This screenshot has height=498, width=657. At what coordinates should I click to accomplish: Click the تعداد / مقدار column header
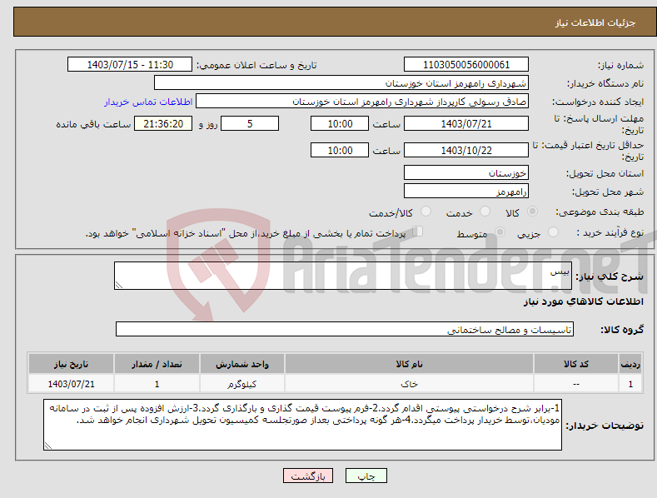point(157,364)
